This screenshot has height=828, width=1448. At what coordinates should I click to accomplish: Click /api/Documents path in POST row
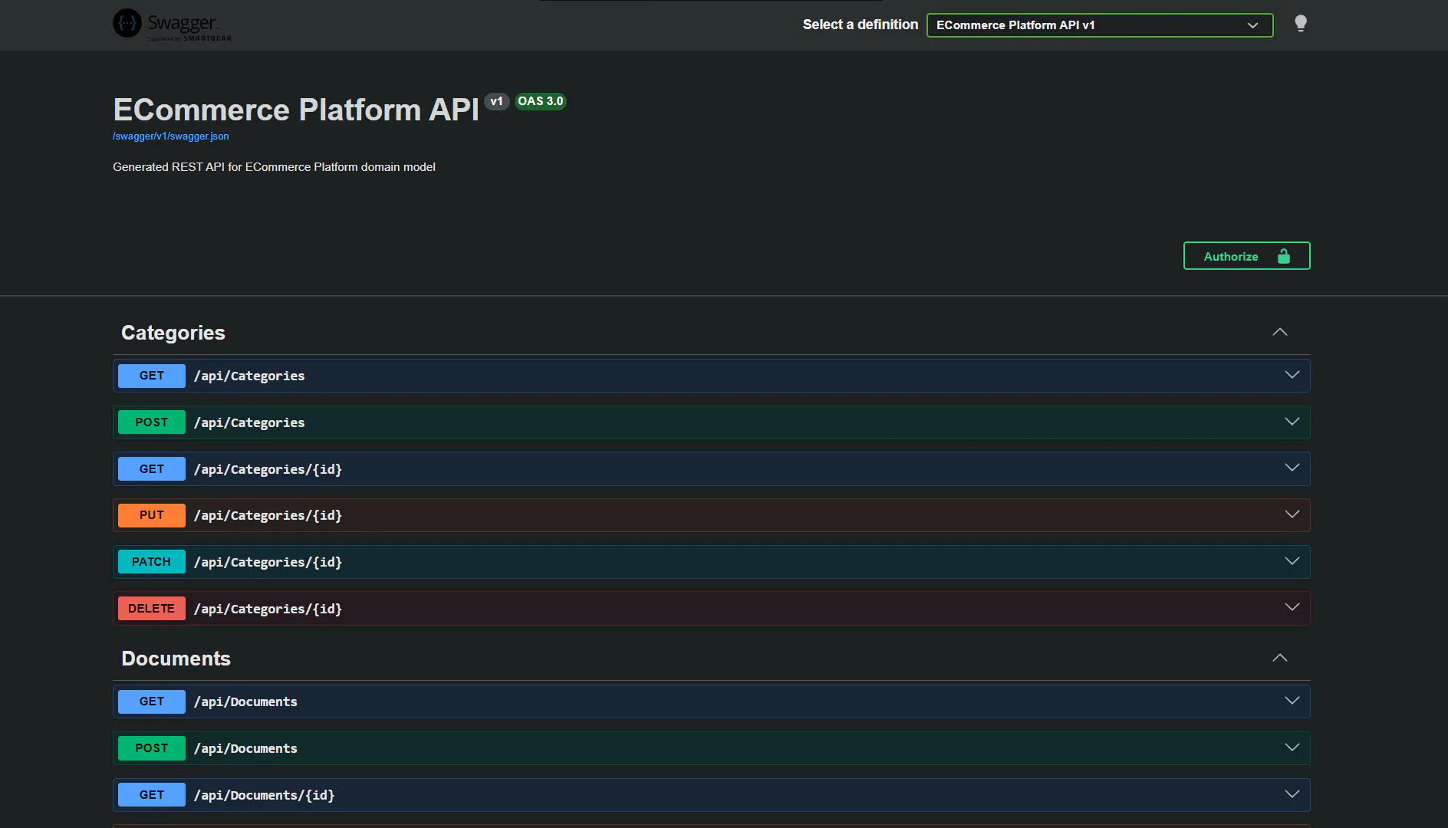[245, 748]
